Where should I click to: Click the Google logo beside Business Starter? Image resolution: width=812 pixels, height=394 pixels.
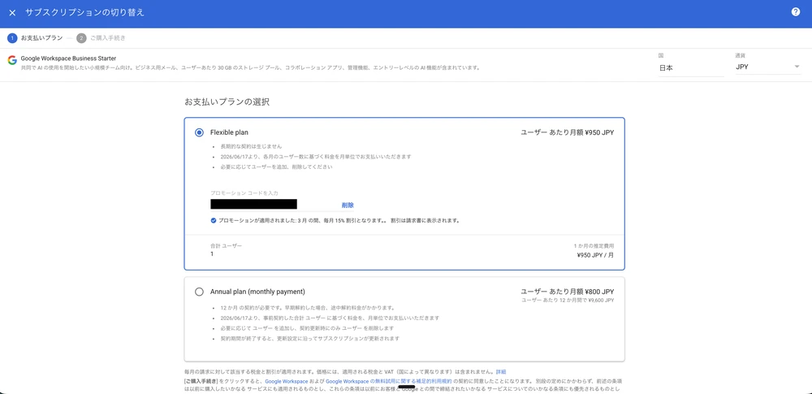pos(12,60)
